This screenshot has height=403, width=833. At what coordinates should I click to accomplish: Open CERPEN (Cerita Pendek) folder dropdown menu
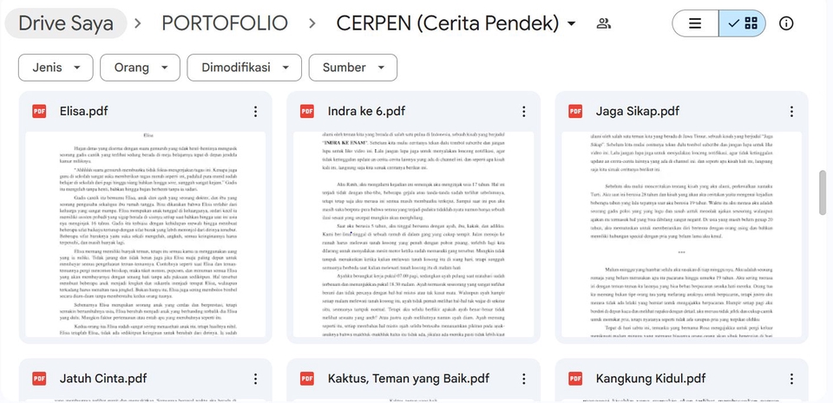[571, 23]
